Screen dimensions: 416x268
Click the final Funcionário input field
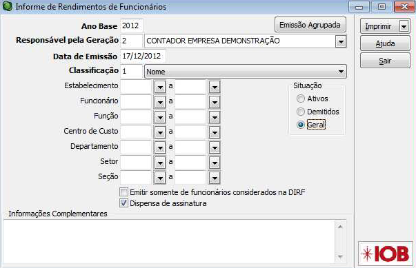(x=191, y=102)
